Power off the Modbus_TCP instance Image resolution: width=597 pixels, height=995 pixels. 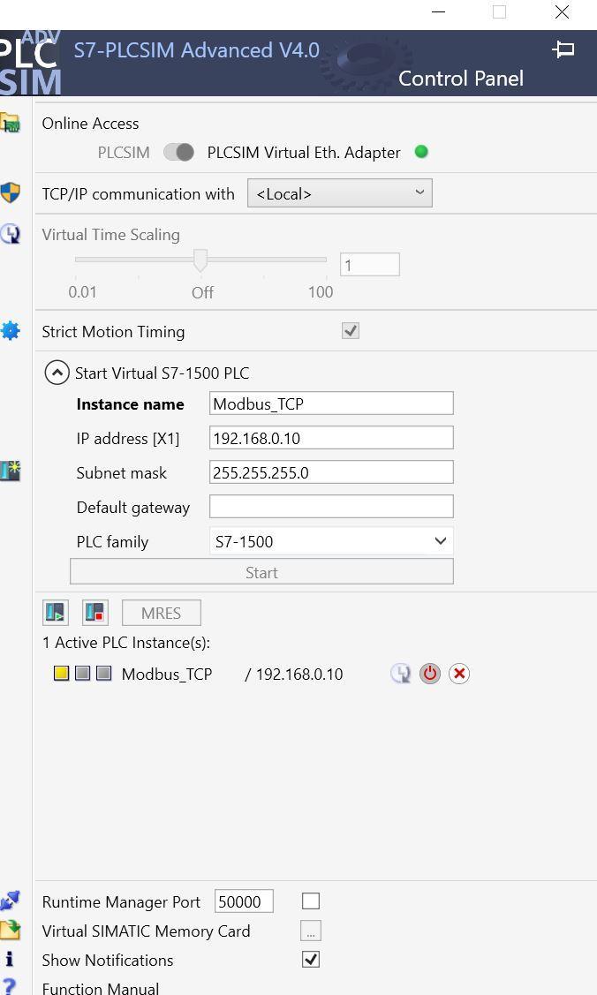coord(429,674)
